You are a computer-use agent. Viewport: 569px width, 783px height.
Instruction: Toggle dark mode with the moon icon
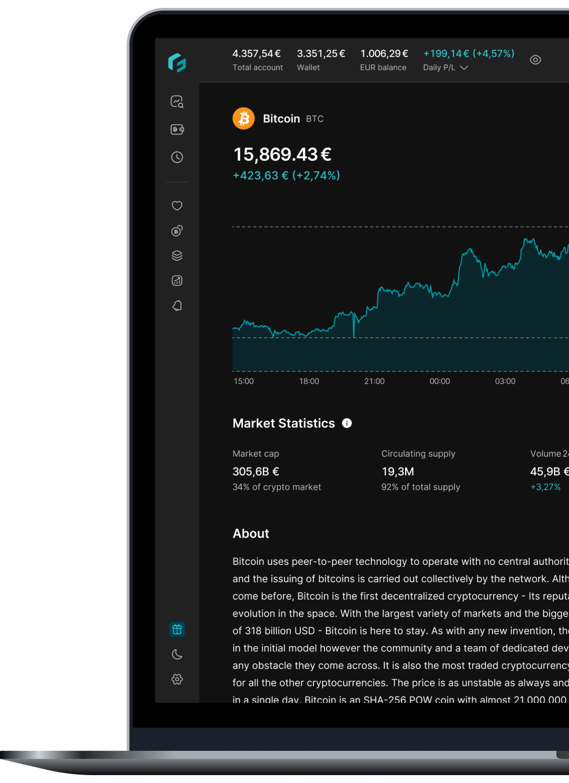point(177,654)
